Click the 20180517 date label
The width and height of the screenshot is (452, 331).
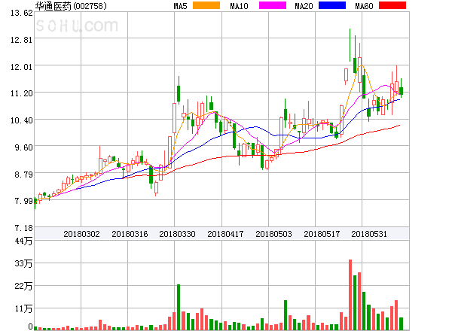coord(322,234)
